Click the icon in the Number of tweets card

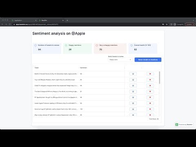tap(36, 45)
